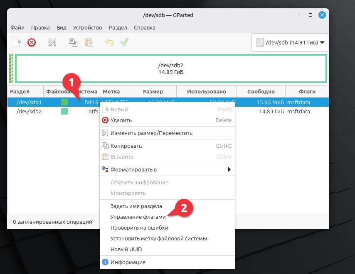Expand the Форматировать в submenu

pos(167,169)
